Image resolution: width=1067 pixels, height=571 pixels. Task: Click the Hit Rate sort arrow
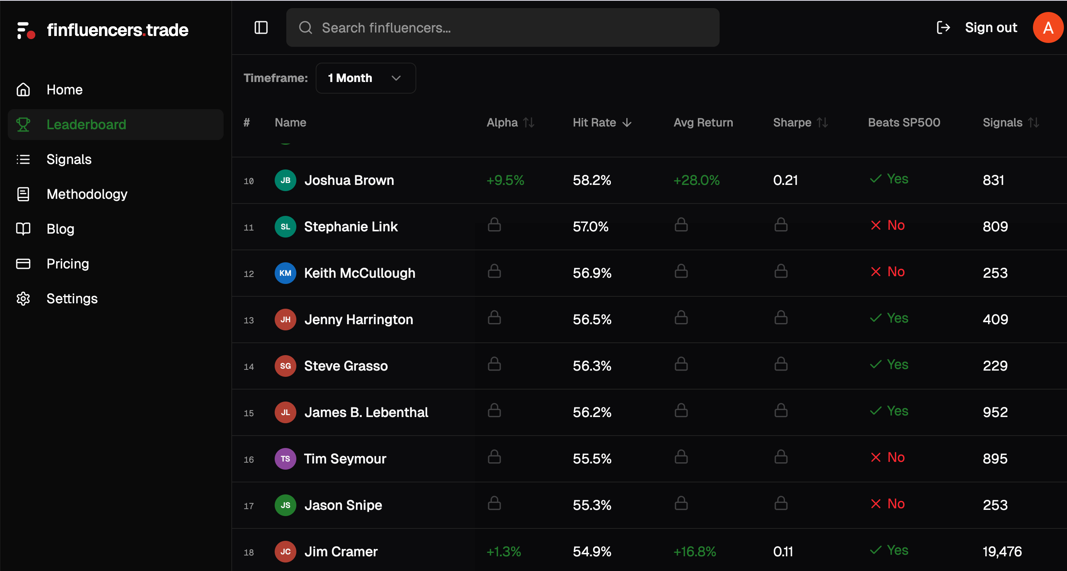point(626,122)
